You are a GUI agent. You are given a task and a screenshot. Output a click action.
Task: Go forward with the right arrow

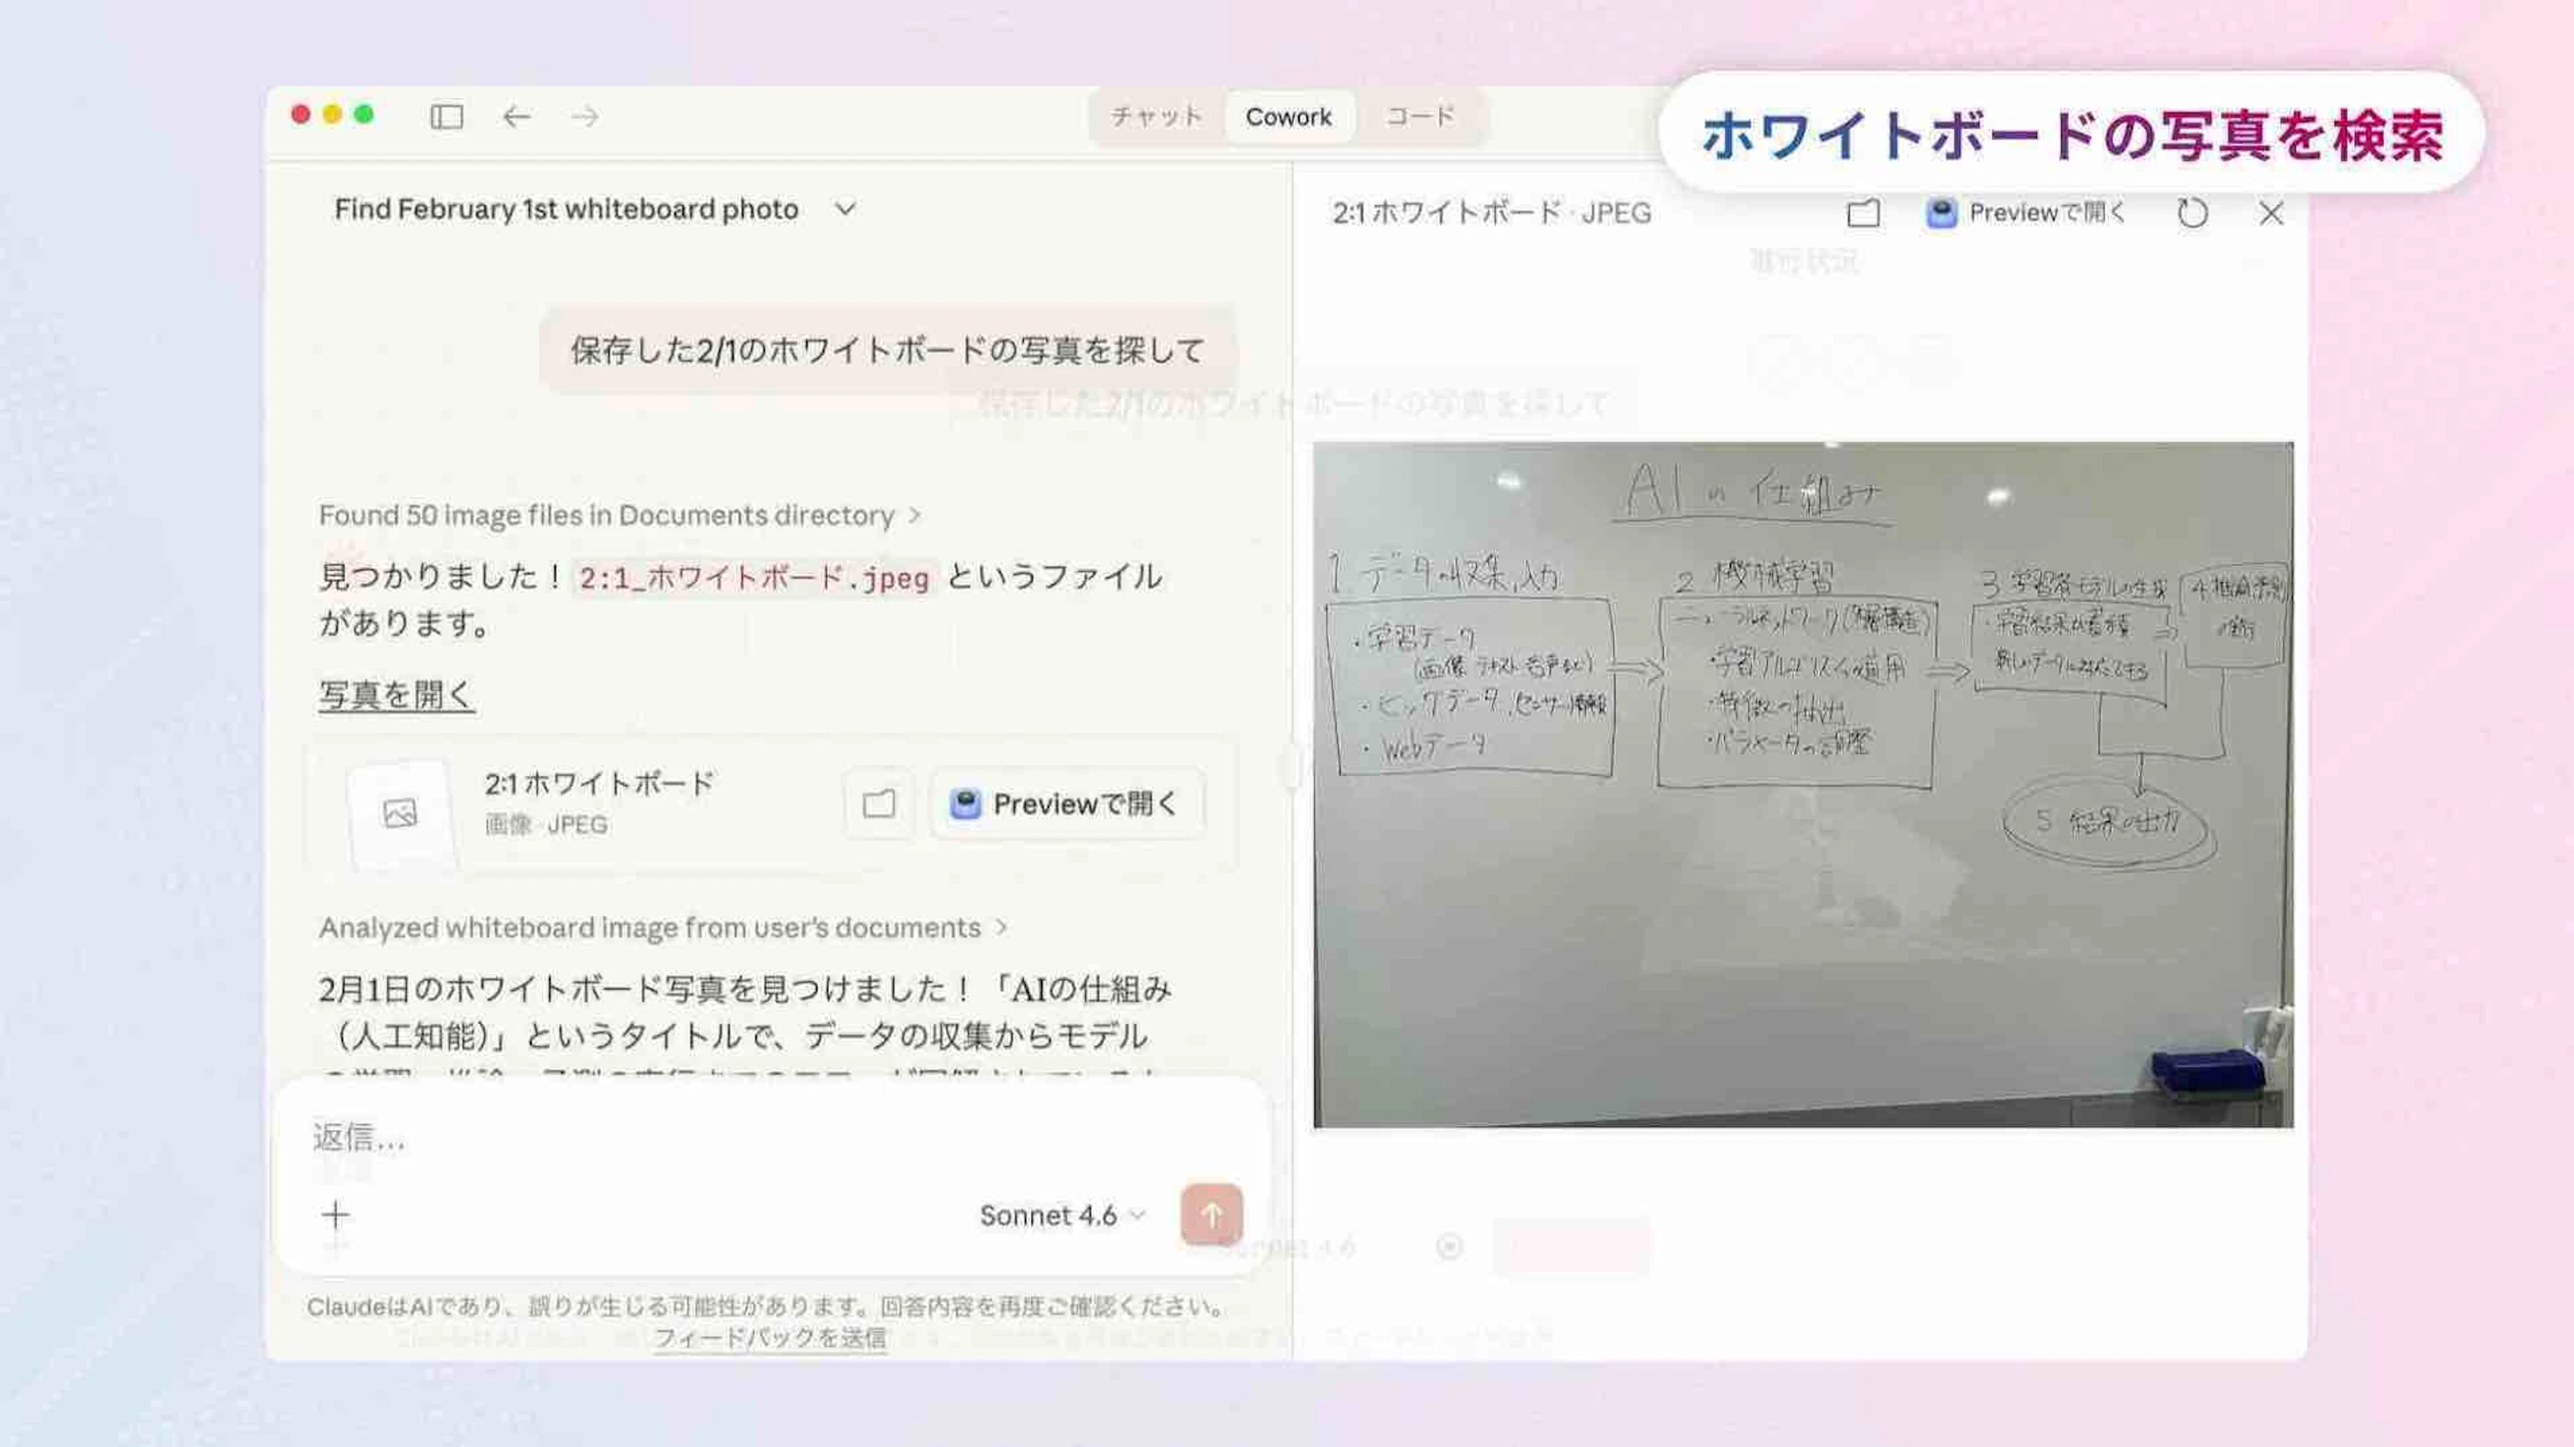585,117
